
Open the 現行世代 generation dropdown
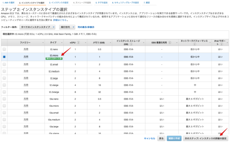[x=67, y=27]
